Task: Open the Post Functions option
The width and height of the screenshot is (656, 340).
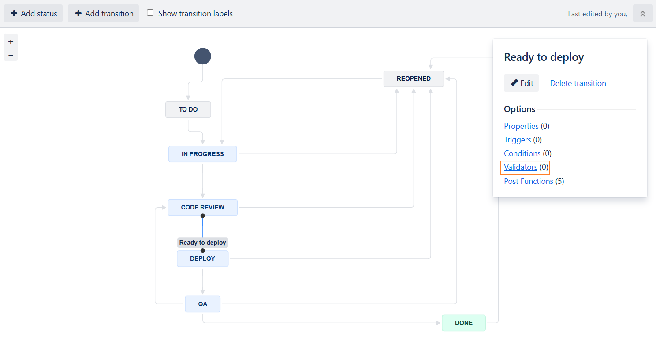Action: click(x=528, y=181)
